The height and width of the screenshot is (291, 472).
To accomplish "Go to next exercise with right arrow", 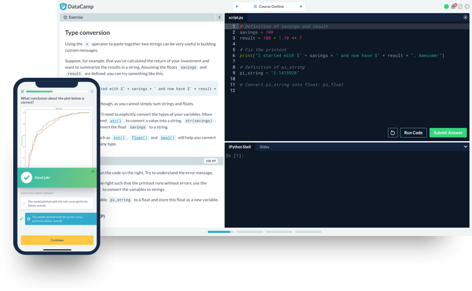I will coord(300,6).
